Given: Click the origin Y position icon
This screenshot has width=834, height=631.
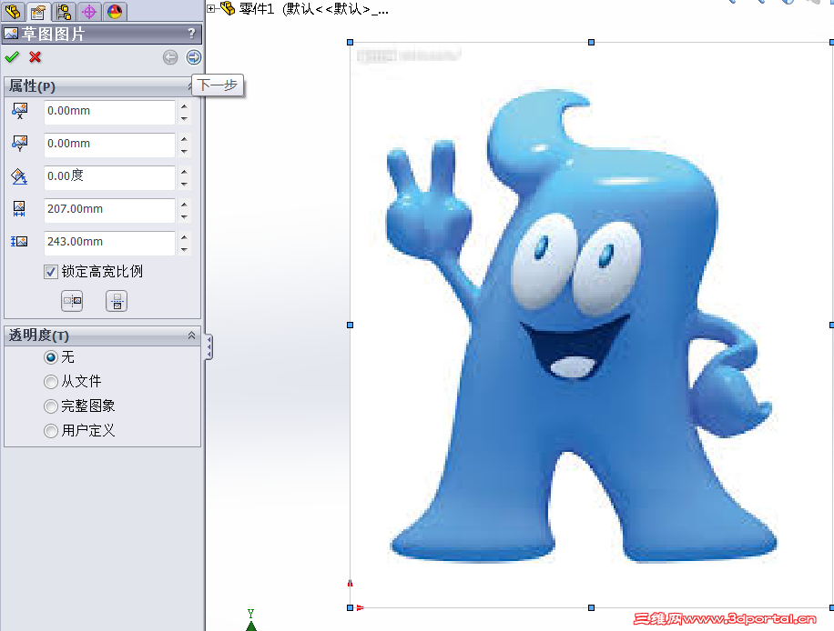Looking at the screenshot, I should pos(20,144).
